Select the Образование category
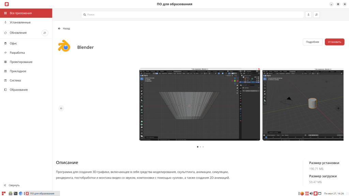 click(26, 90)
